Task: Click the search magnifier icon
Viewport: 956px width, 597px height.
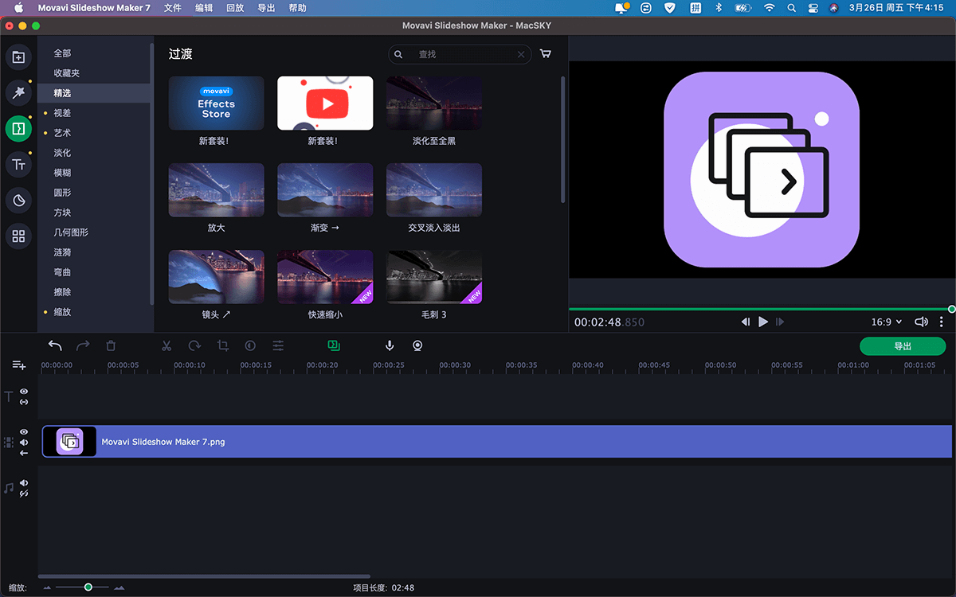Action: [399, 54]
